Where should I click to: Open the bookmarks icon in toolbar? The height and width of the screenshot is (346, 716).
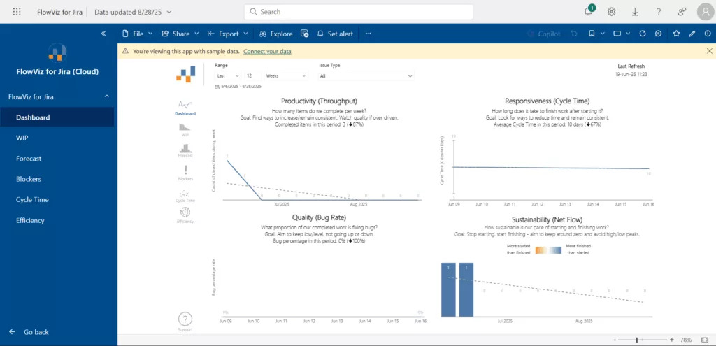[x=592, y=34]
